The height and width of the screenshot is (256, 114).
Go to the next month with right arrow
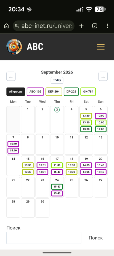[103, 76]
